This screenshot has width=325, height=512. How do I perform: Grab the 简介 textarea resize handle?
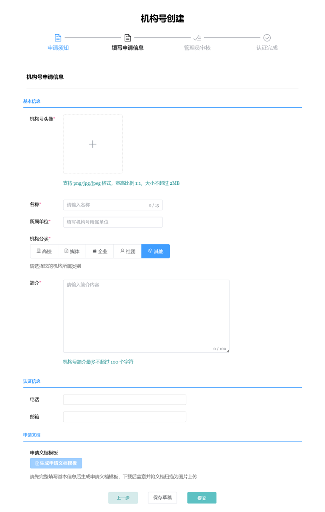point(228,351)
